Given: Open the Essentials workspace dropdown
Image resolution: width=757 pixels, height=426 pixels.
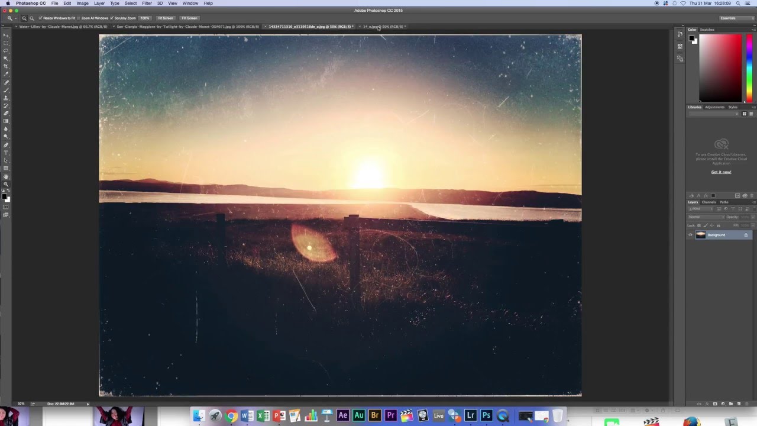Looking at the screenshot, I should [x=736, y=18].
